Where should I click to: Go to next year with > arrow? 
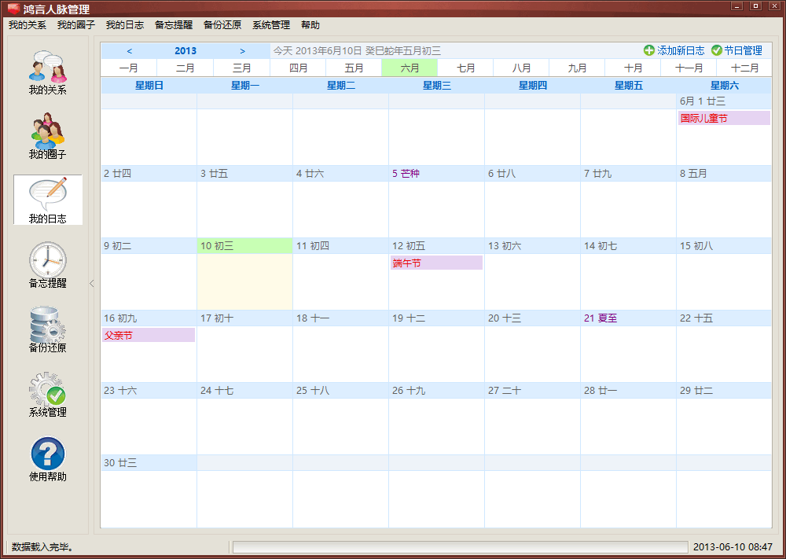click(243, 51)
